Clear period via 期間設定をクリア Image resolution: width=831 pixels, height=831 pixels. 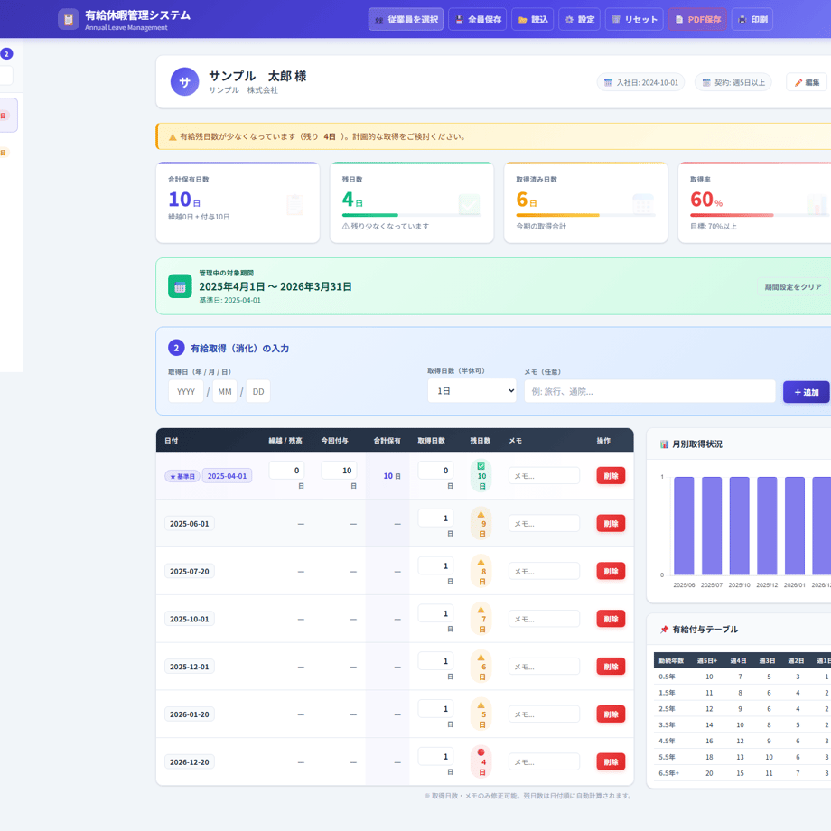point(793,286)
